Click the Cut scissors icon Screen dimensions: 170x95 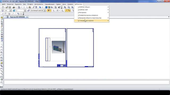point(24,7)
